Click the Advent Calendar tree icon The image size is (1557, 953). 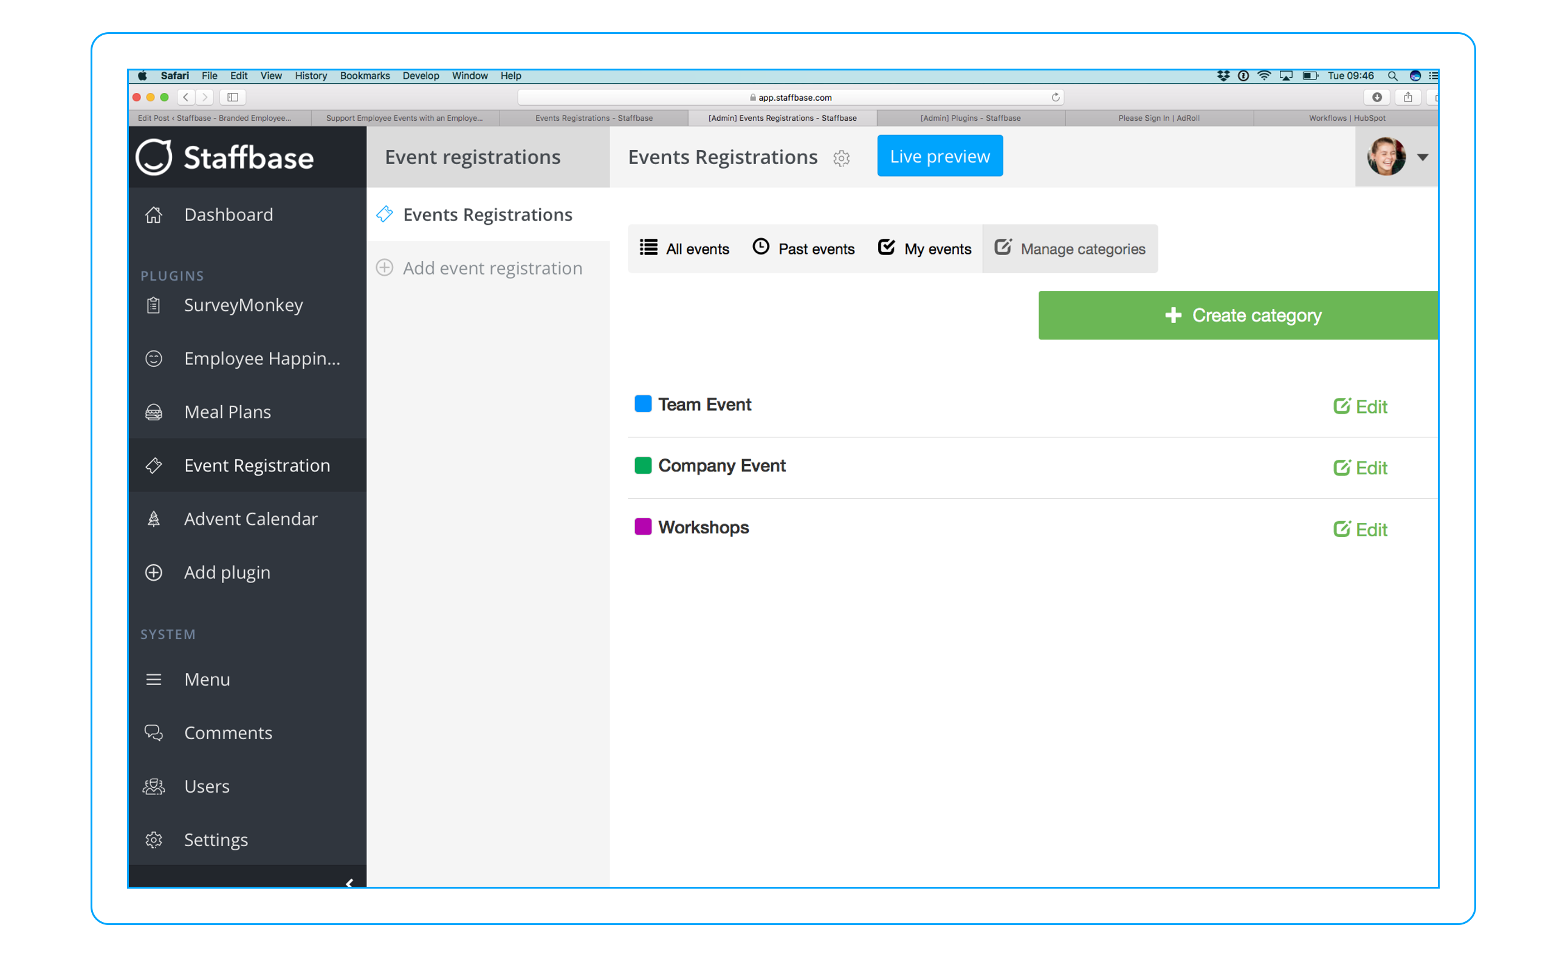pyautogui.click(x=154, y=519)
